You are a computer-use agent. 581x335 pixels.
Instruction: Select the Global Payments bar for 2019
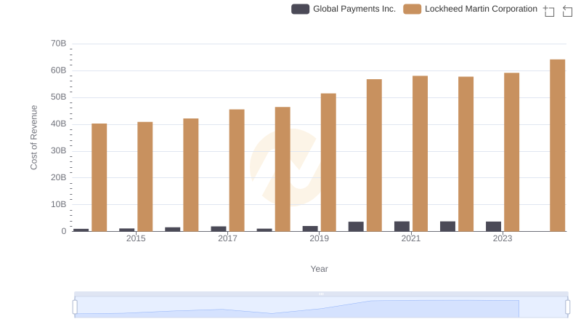point(310,229)
